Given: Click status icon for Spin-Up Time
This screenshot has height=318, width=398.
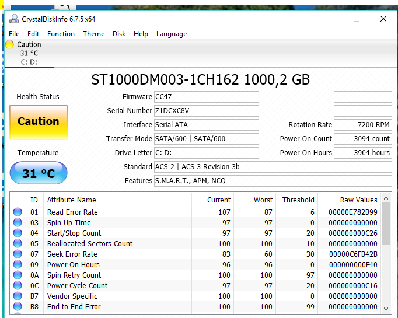Looking at the screenshot, I should (x=18, y=222).
